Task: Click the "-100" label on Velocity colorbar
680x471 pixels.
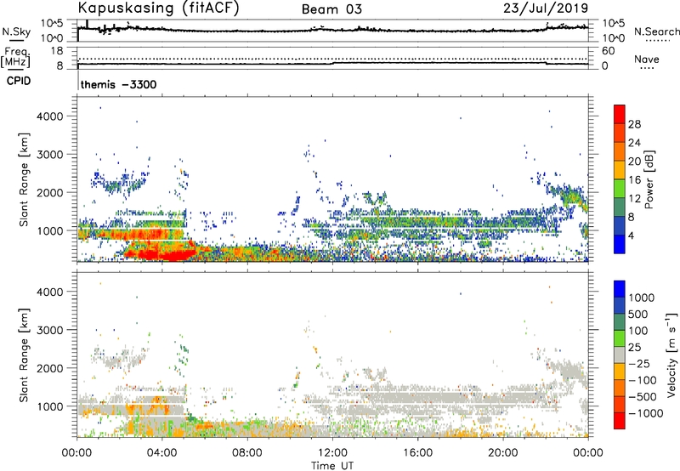Action: [x=643, y=380]
